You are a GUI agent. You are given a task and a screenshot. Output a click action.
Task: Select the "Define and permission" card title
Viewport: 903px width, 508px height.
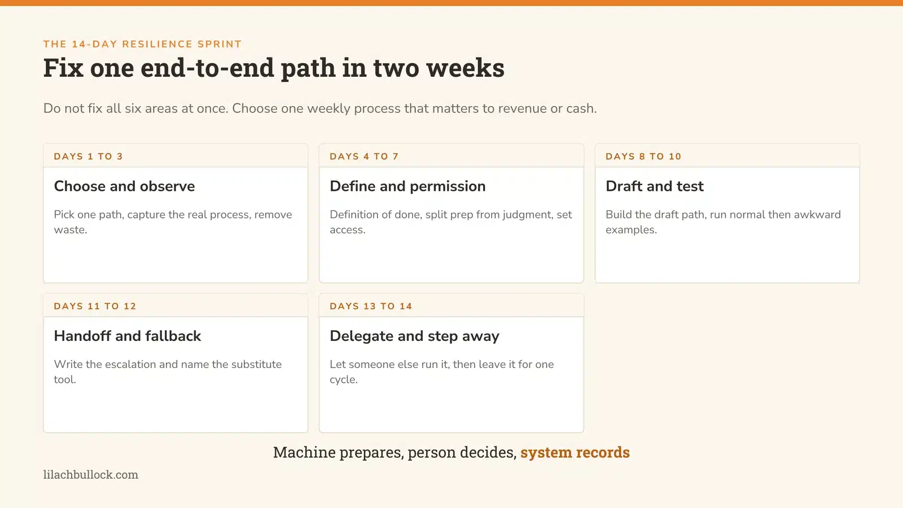(x=407, y=186)
